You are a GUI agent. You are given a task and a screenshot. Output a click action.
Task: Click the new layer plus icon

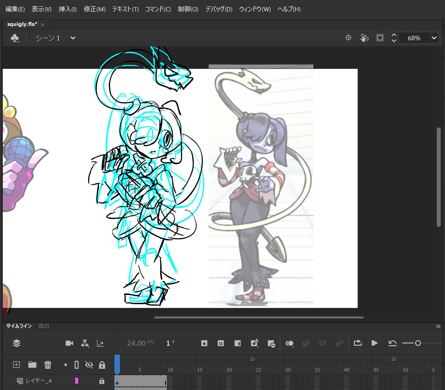tap(16, 365)
